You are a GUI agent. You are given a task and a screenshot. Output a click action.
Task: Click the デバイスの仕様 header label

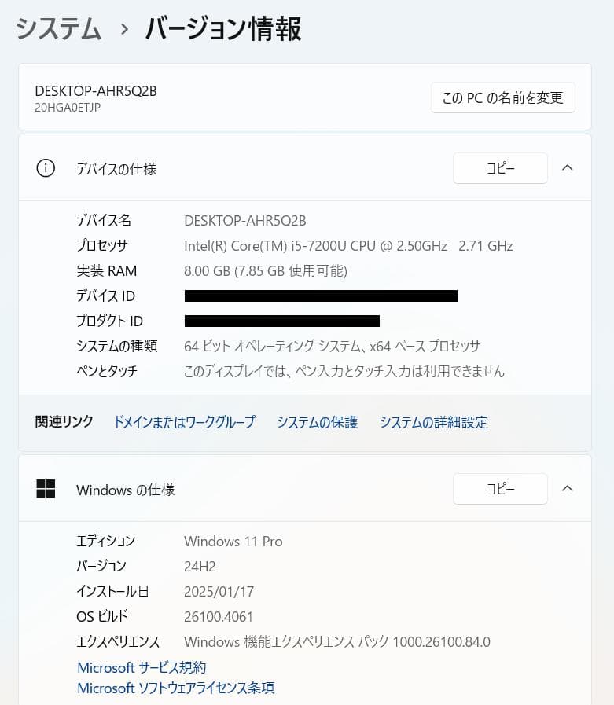pyautogui.click(x=116, y=169)
